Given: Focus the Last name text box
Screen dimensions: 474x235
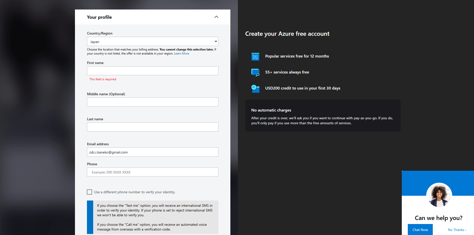Looking at the screenshot, I should [152, 127].
